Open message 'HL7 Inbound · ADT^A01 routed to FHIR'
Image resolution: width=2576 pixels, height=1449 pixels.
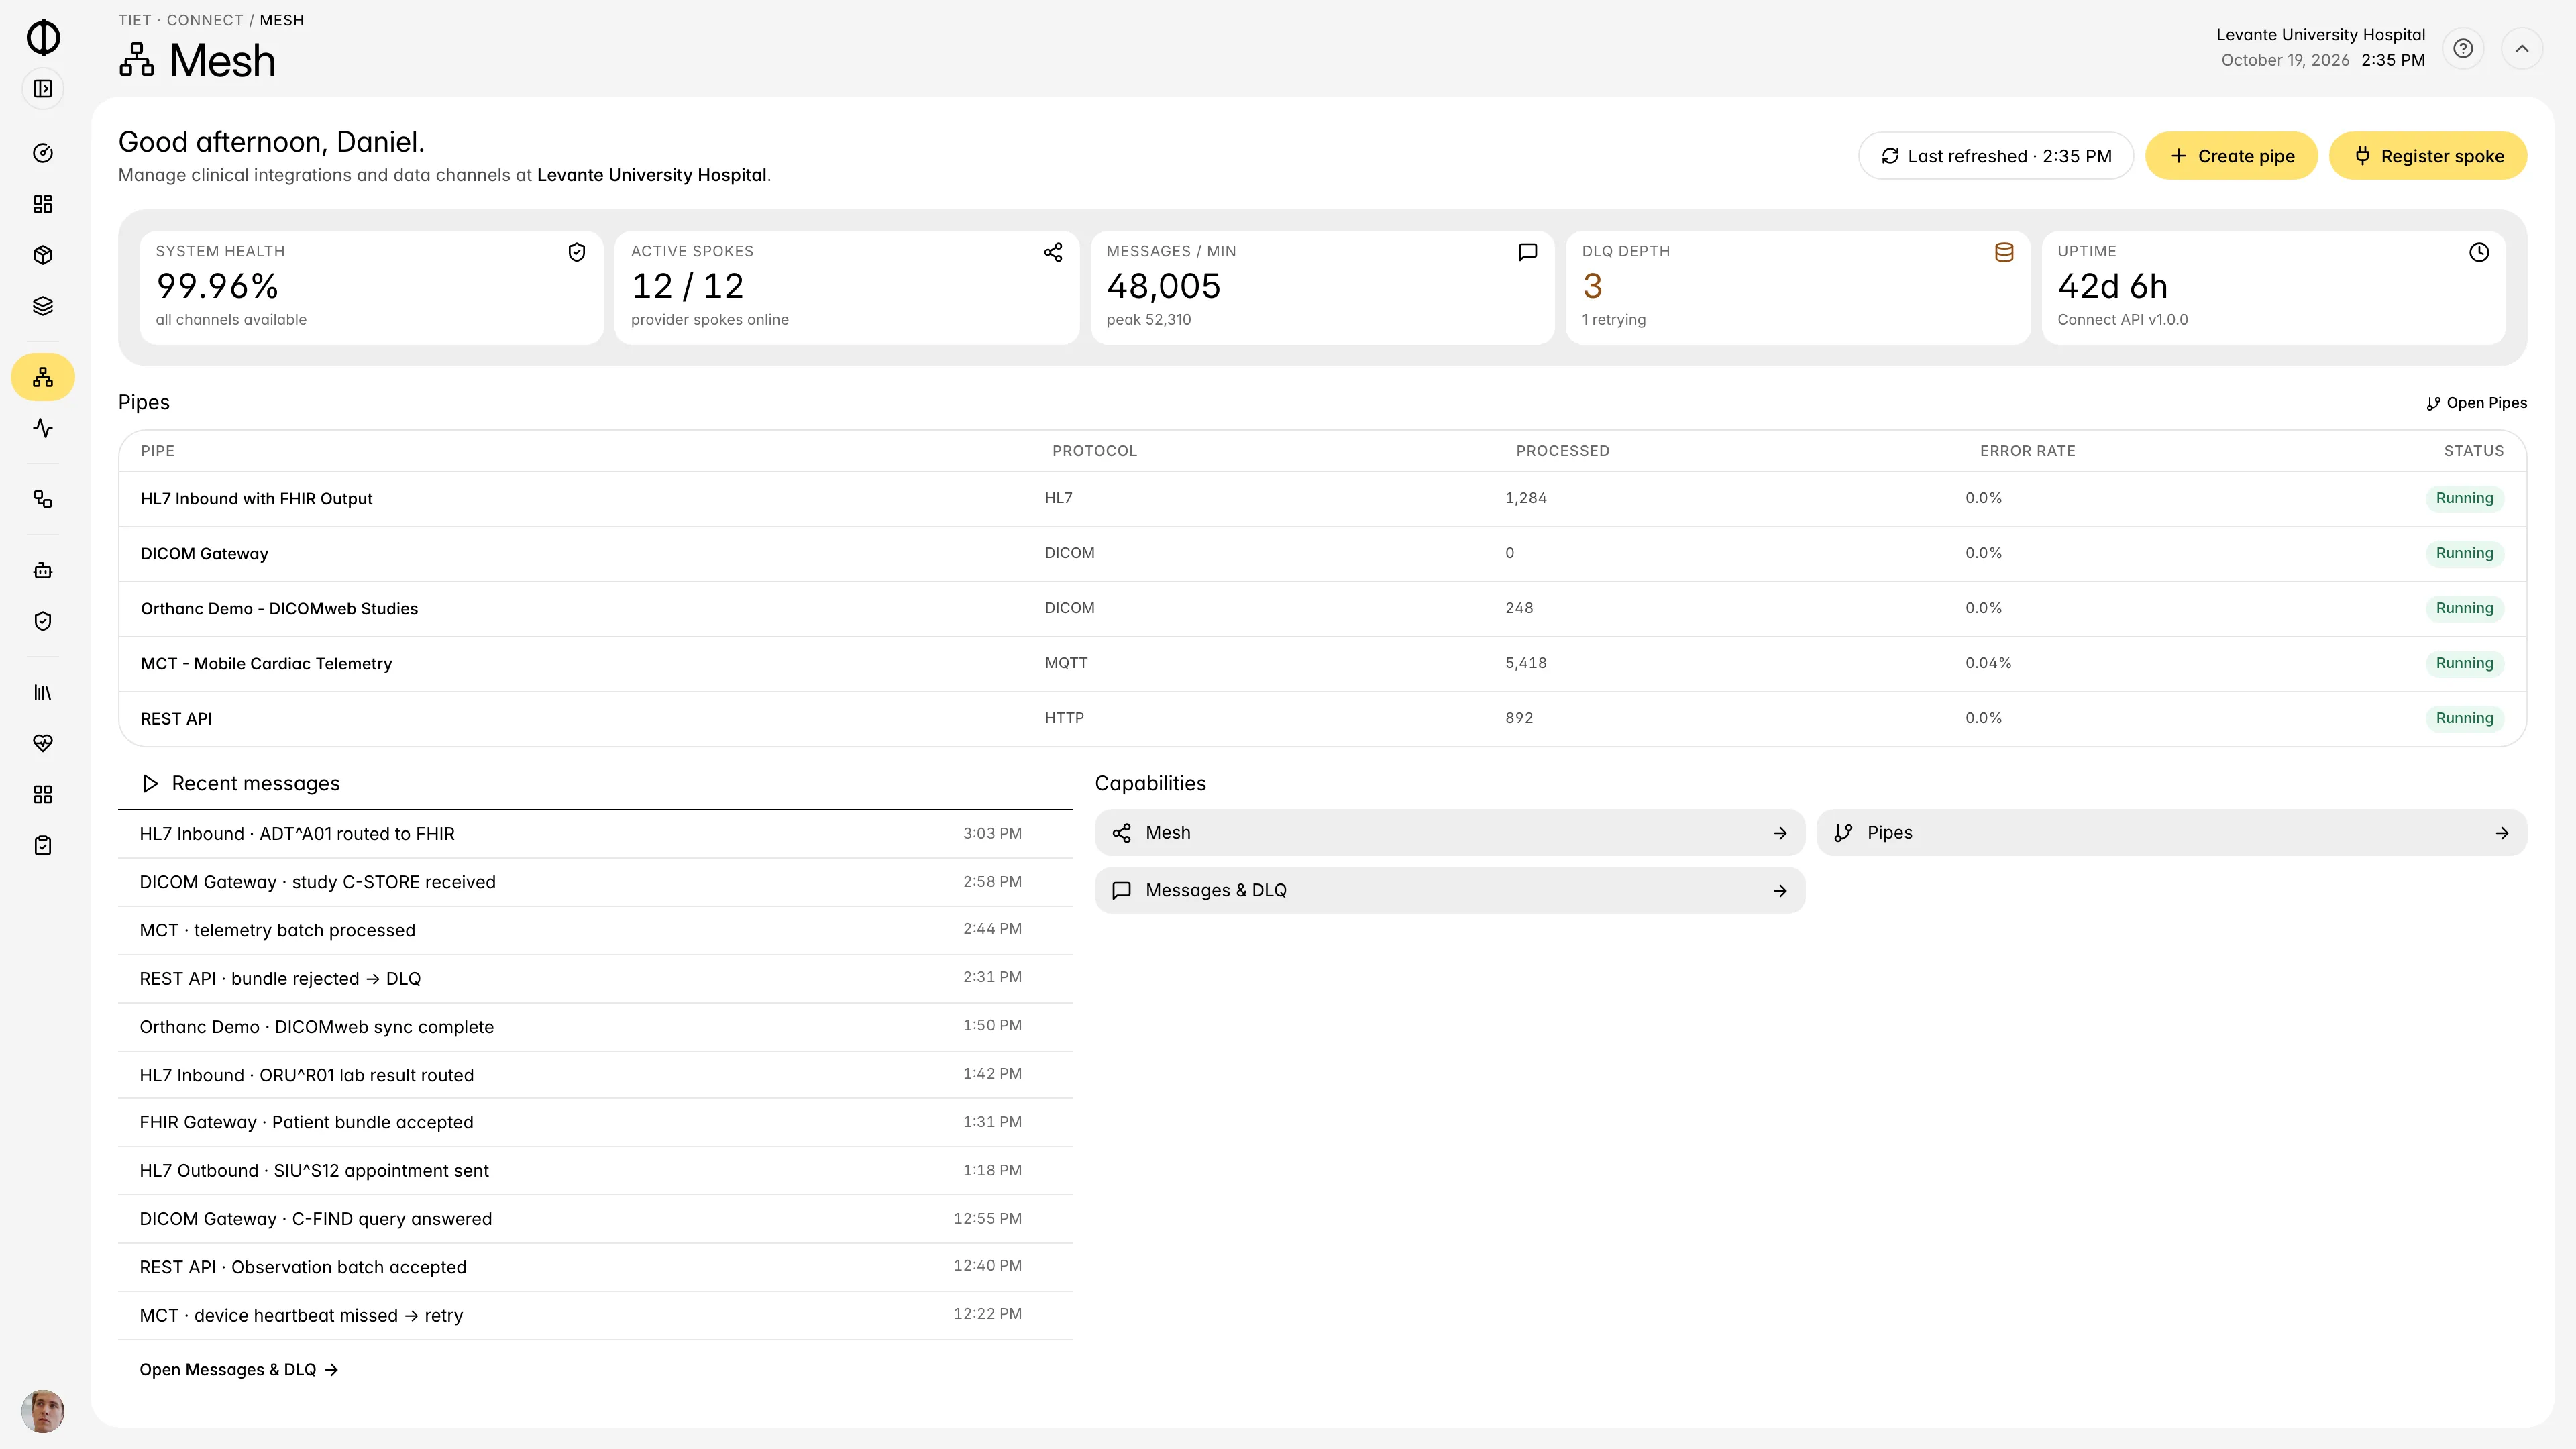pos(595,834)
